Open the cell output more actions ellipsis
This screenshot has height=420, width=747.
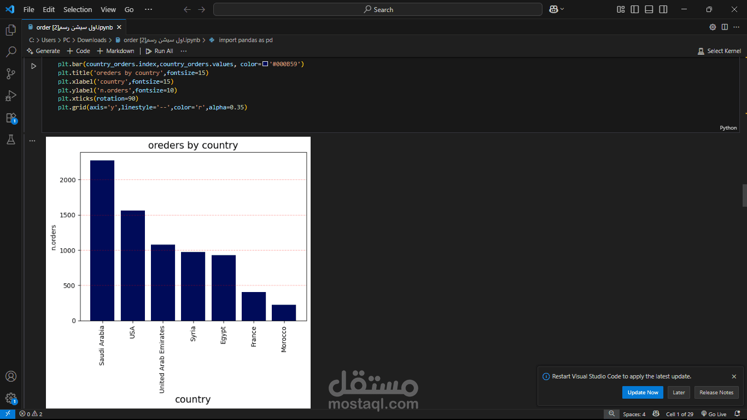(x=32, y=141)
